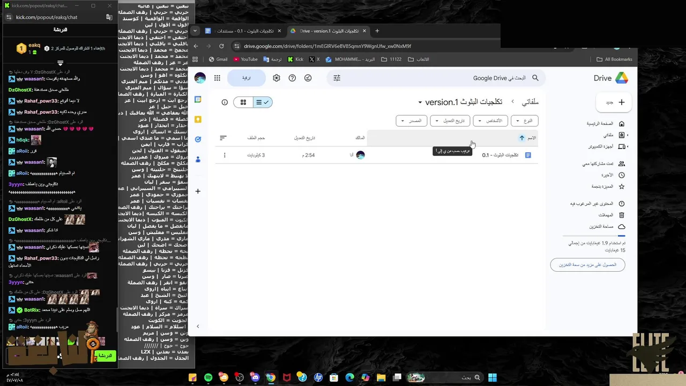This screenshot has width=686, height=386.
Task: Click the Google Drive logo
Action: click(x=621, y=78)
